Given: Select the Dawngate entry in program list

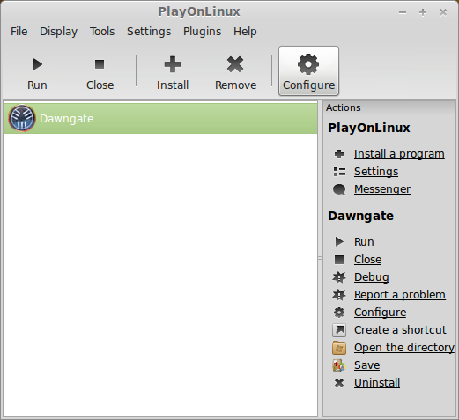Looking at the screenshot, I should 160,118.
